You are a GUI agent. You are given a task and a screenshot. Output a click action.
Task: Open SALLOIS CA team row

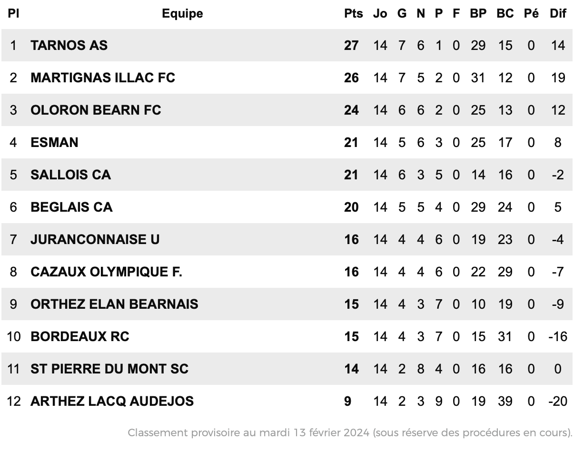tap(287, 175)
